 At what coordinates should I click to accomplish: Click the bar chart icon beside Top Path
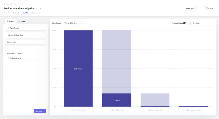click(190, 23)
